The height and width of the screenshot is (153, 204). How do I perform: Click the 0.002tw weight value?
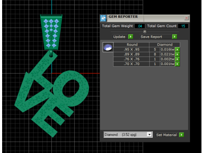(x=167, y=59)
